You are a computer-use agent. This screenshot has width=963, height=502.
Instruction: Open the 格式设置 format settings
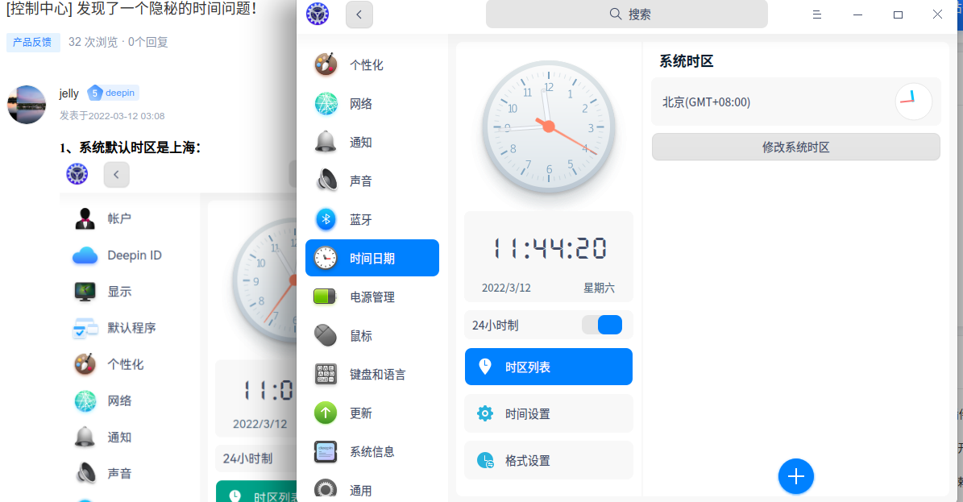(548, 460)
